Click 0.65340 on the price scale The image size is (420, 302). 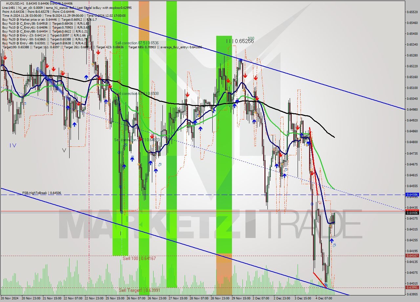[x=412, y=44]
